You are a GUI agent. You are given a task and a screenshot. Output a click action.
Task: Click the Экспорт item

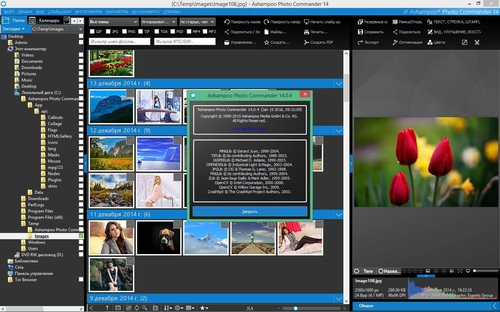368,42
